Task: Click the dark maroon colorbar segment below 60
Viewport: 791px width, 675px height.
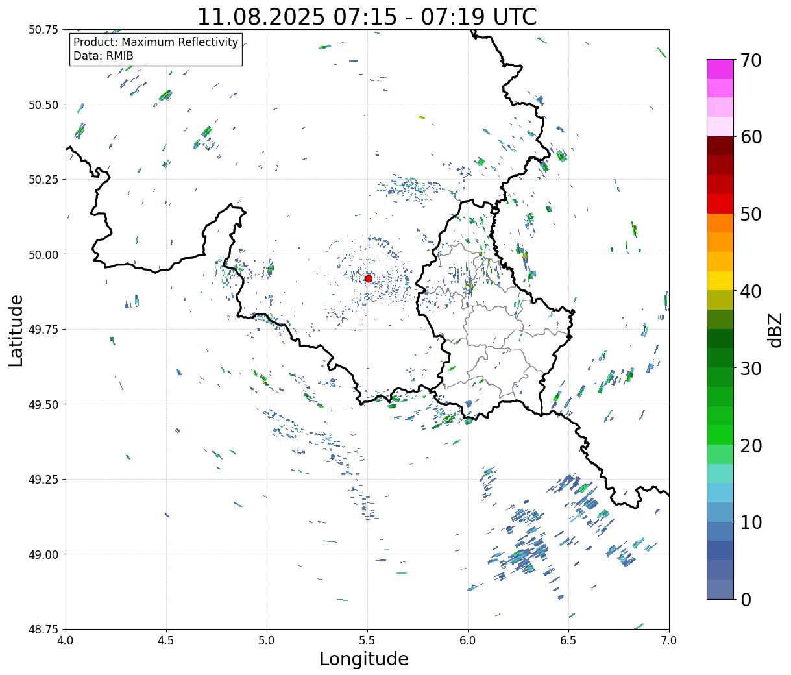Action: [x=720, y=145]
